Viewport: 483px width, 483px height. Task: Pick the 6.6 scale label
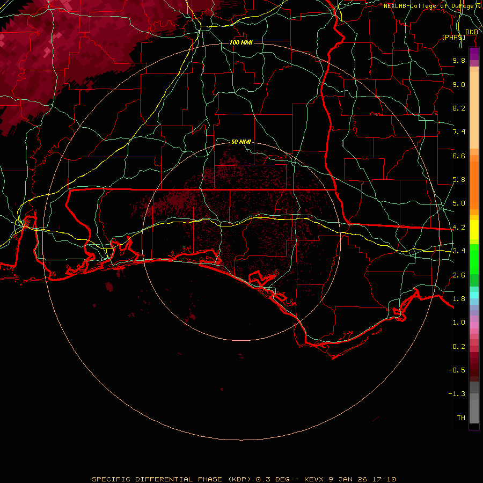[x=459, y=156]
